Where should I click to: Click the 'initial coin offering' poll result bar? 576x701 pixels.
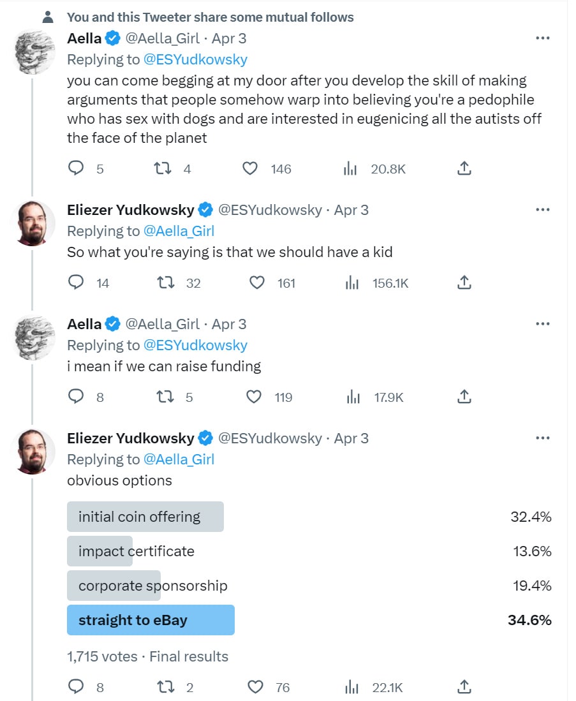click(x=145, y=517)
